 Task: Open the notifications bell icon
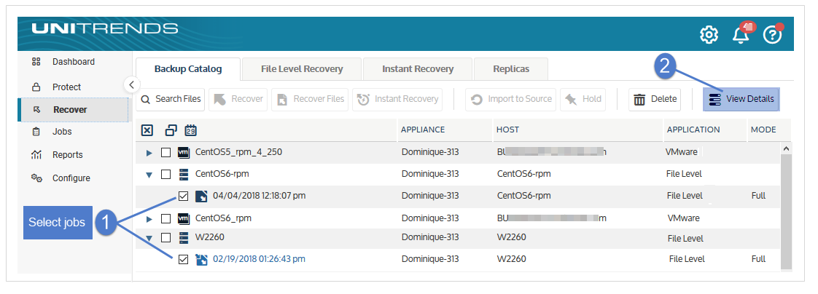tap(740, 35)
